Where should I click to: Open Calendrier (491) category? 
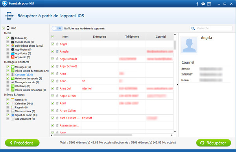click(x=24, y=104)
